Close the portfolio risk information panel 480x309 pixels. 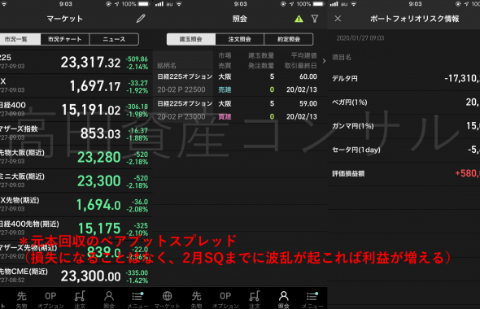(338, 19)
